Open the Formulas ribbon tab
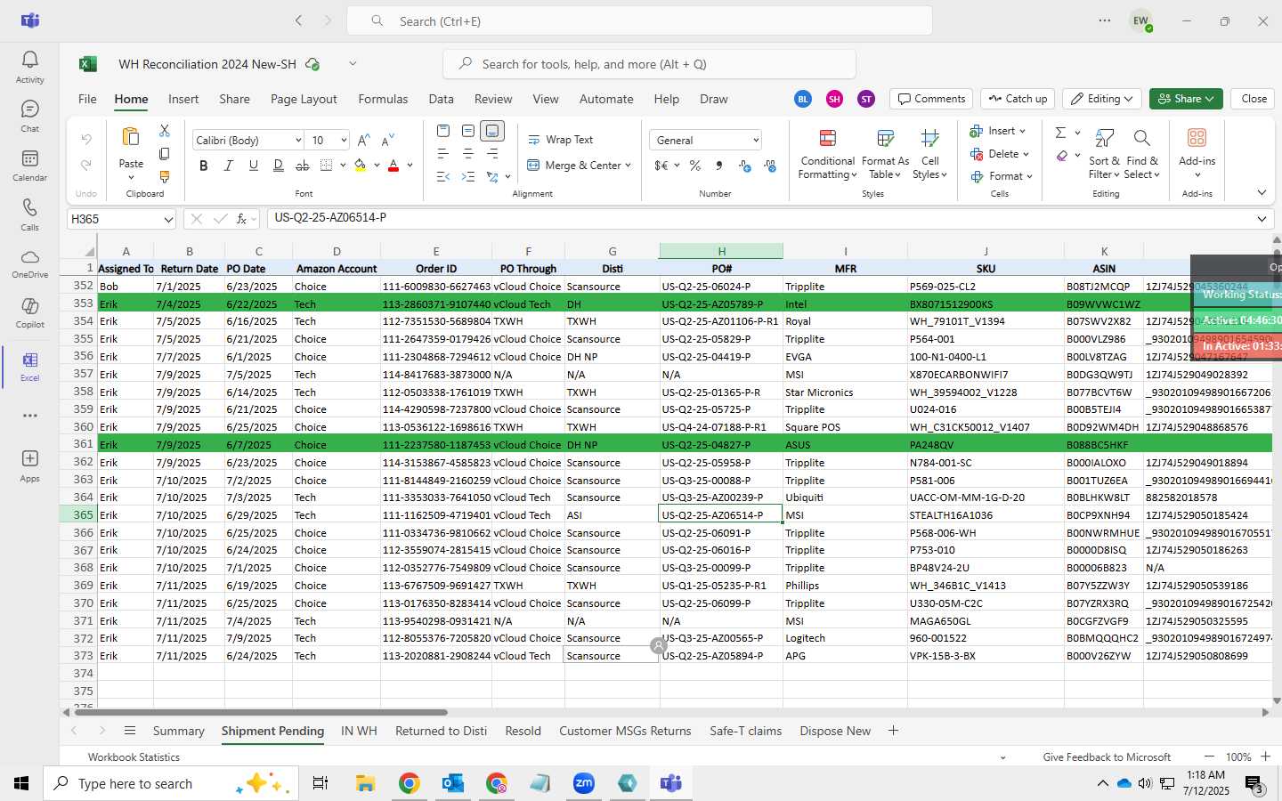The image size is (1282, 801). 383,99
